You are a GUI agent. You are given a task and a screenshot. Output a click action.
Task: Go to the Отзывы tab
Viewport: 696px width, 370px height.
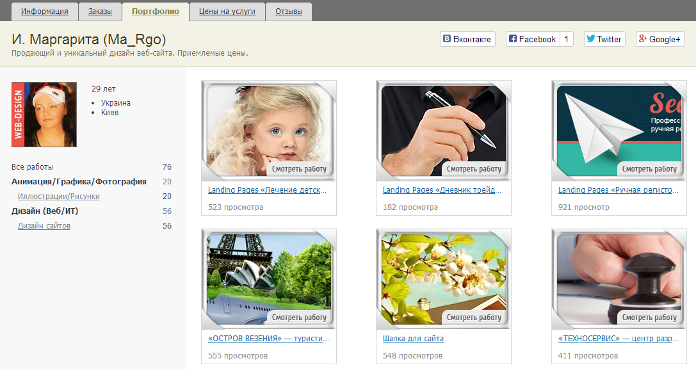pos(288,12)
